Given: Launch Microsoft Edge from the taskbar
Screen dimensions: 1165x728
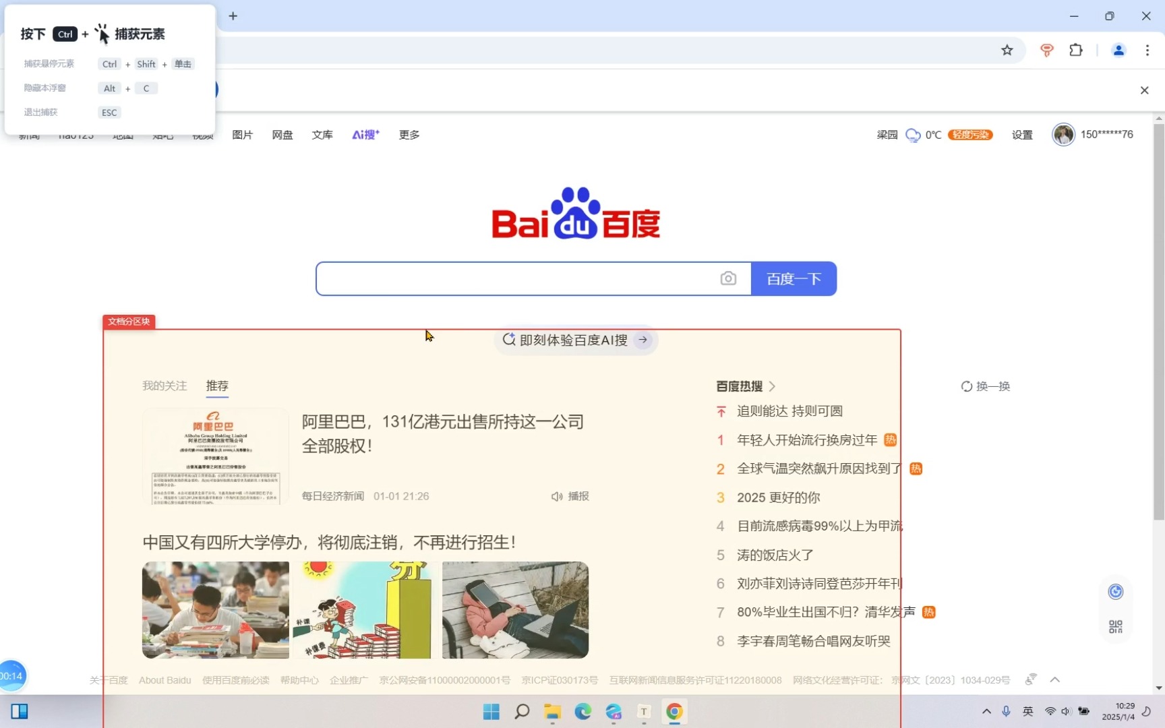Looking at the screenshot, I should pyautogui.click(x=582, y=712).
